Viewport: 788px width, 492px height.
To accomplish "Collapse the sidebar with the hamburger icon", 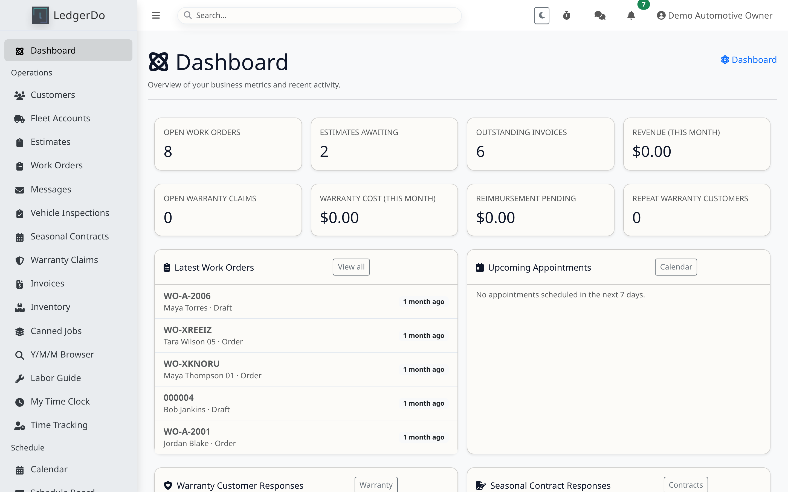I will coord(156,15).
